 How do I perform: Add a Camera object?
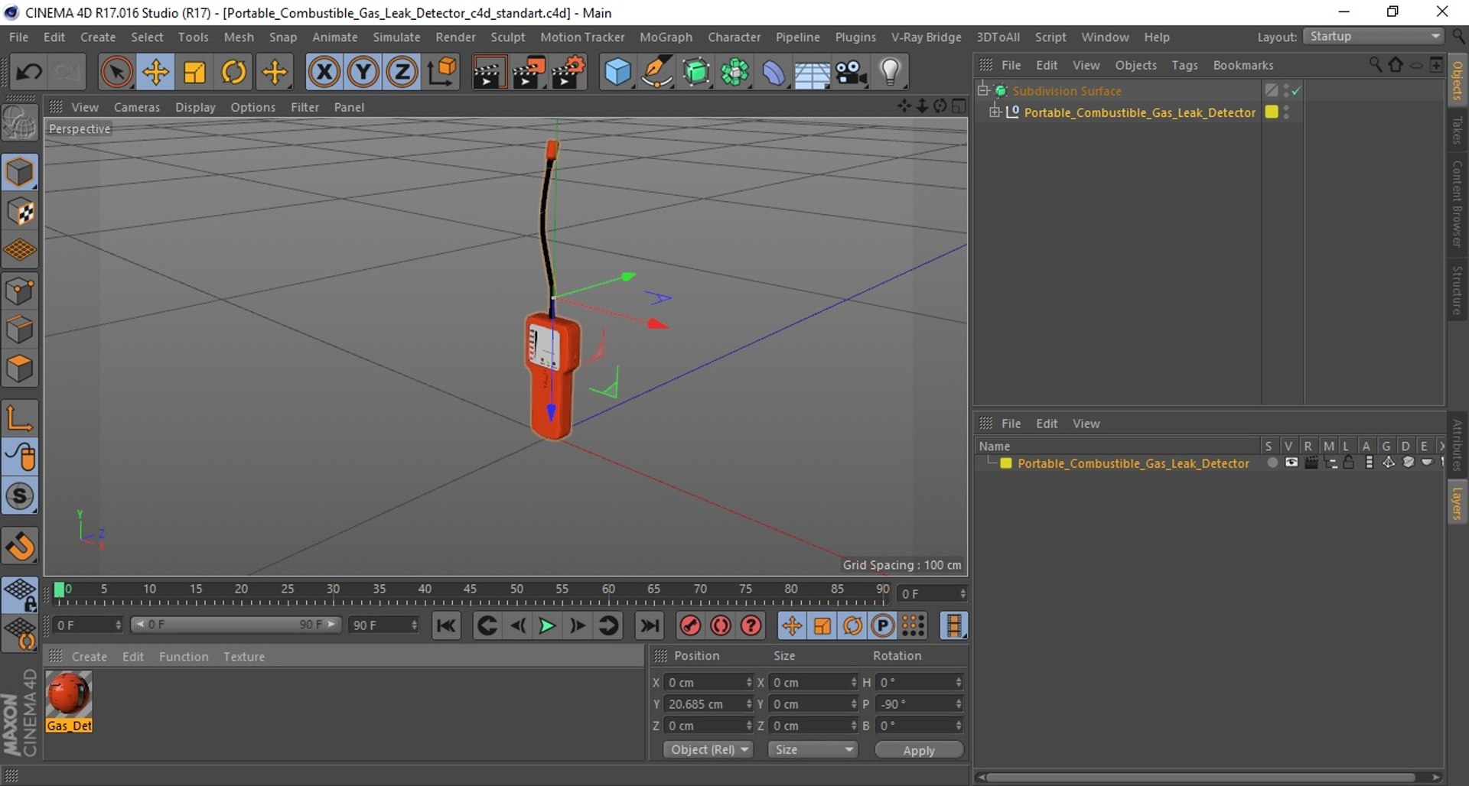pyautogui.click(x=851, y=72)
